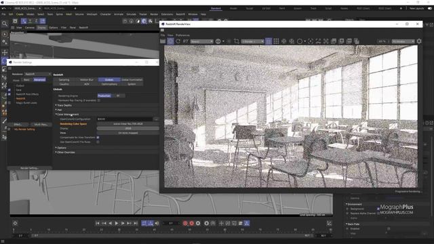Toggle the Save checkbox in Render Settings

9,90
